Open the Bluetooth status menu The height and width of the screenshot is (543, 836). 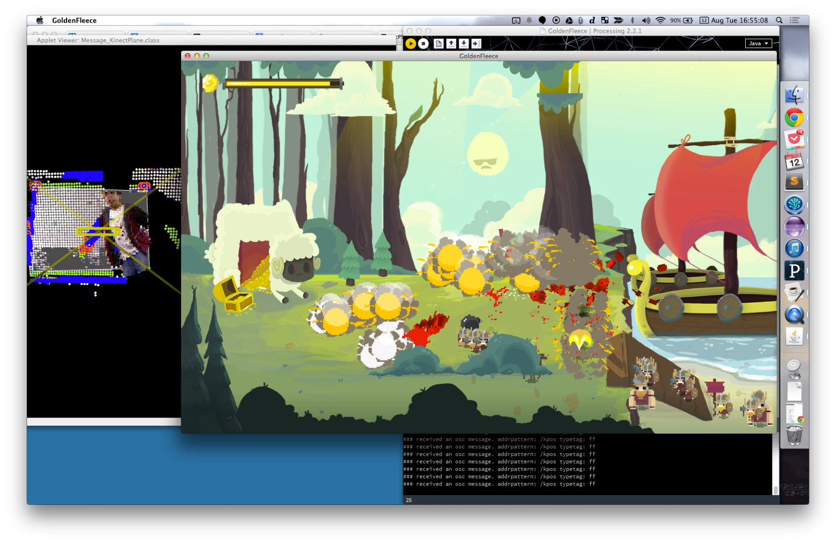tap(632, 20)
